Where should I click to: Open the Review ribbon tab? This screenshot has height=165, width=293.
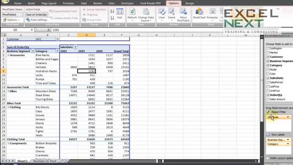click(98, 3)
